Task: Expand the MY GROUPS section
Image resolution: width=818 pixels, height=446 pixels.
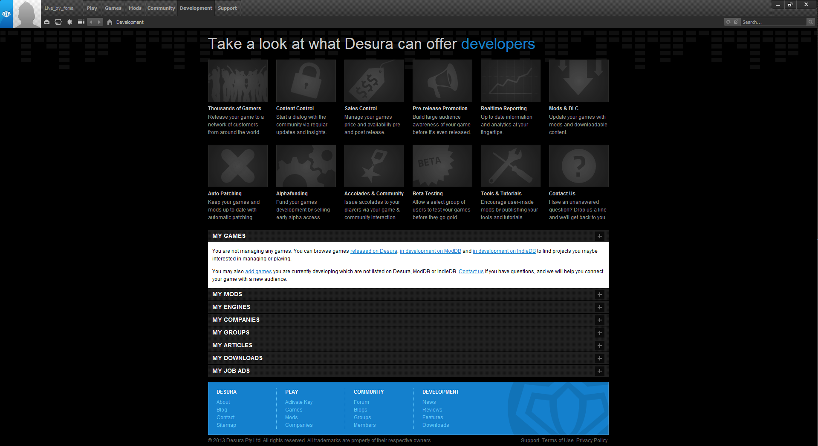Action: (600, 333)
